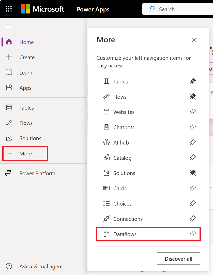Open the Microsoft app launcher grid
Screen dimensions: 213x275
tap(8, 9)
